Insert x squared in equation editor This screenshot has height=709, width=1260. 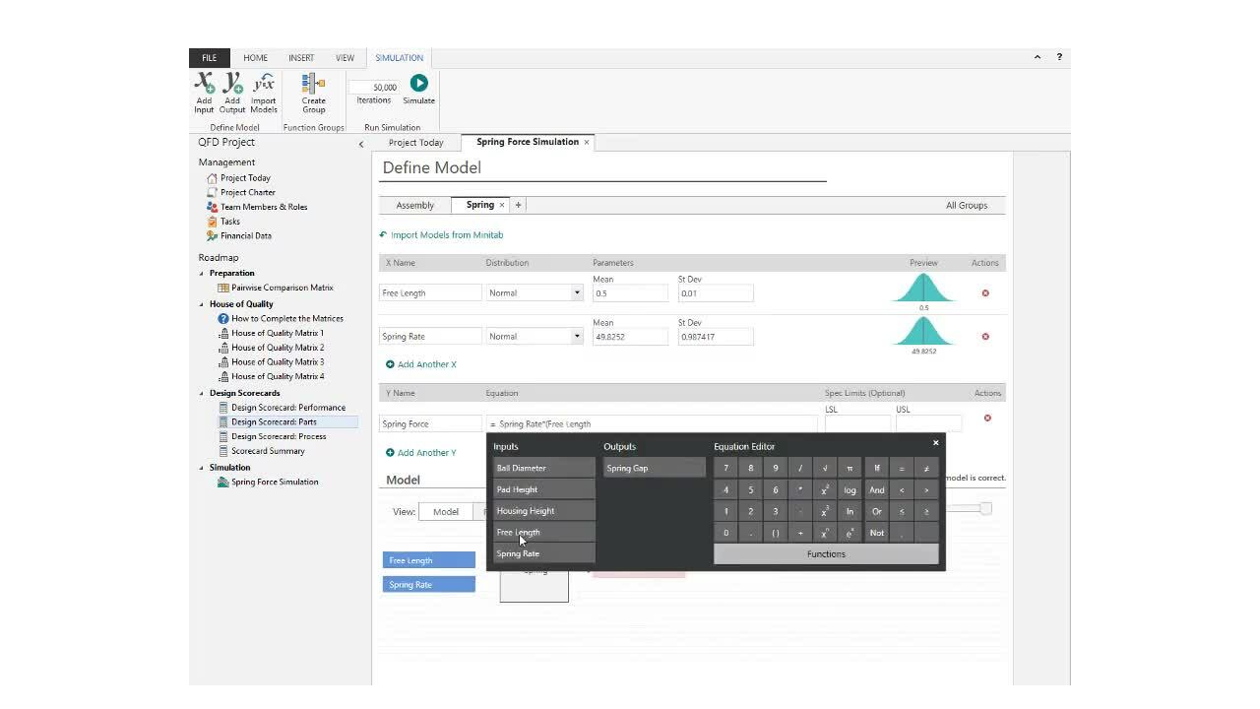[x=825, y=489]
